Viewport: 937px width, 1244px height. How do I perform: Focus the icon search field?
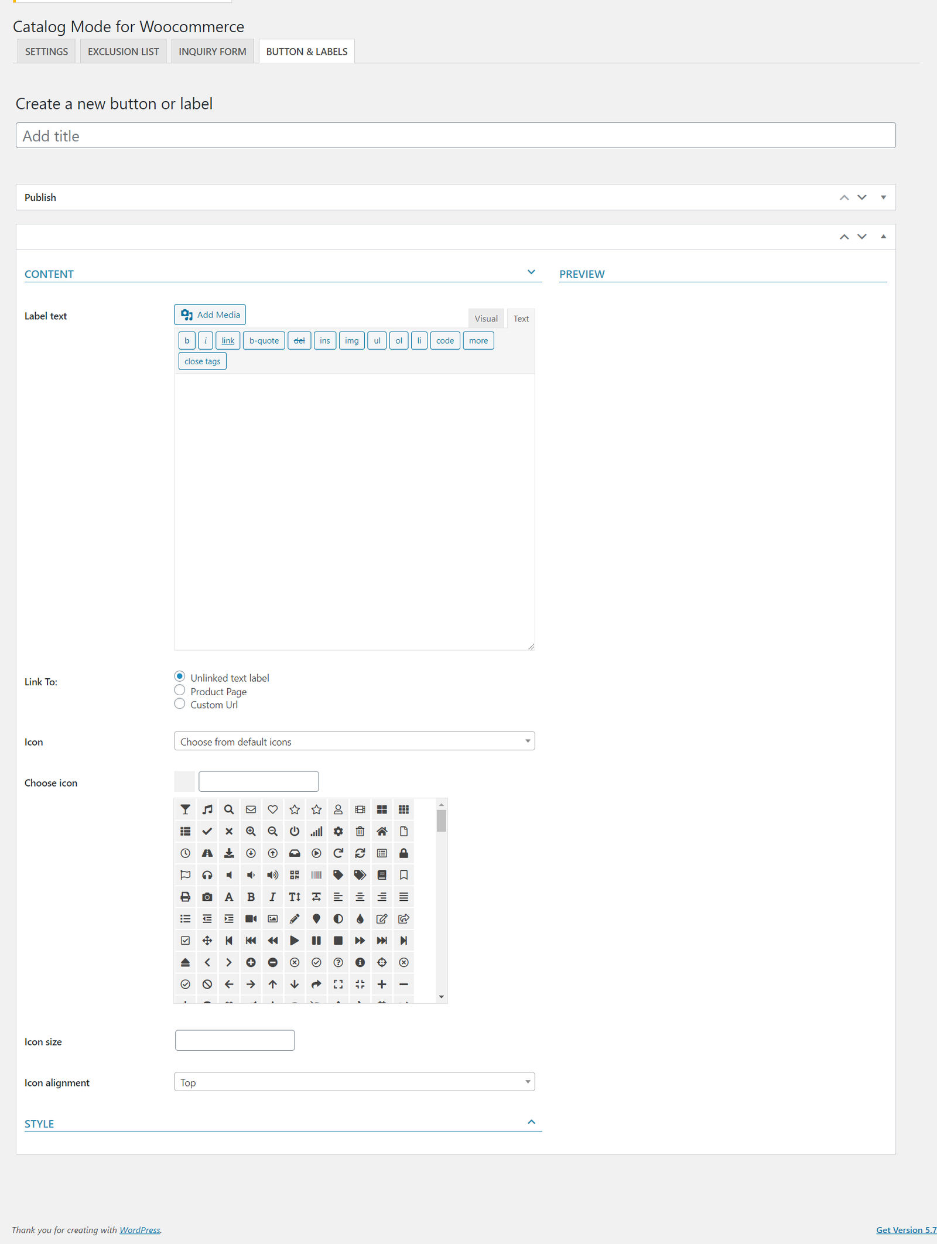(x=259, y=781)
